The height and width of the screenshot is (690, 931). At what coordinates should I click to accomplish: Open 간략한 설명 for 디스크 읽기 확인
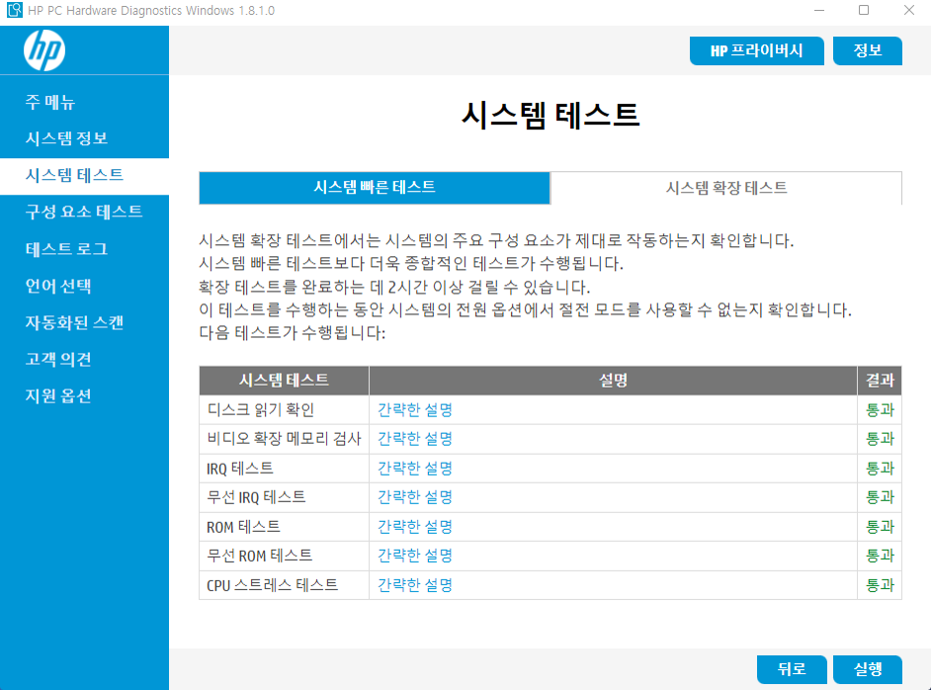(x=415, y=409)
